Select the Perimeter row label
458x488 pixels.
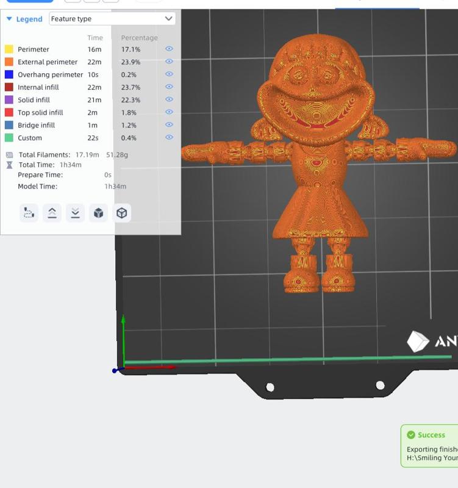tap(34, 49)
